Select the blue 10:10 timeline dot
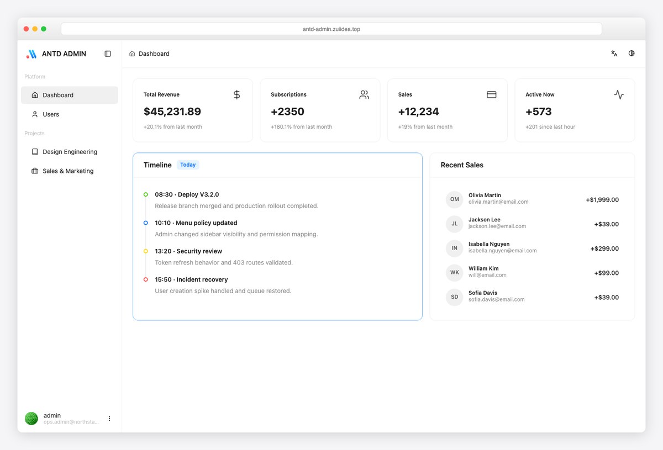This screenshot has width=663, height=450. [146, 223]
